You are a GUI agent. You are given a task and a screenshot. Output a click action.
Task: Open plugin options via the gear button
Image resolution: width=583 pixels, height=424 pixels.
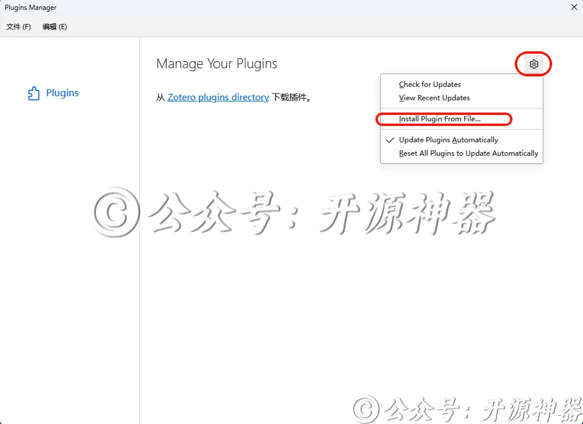tap(533, 64)
